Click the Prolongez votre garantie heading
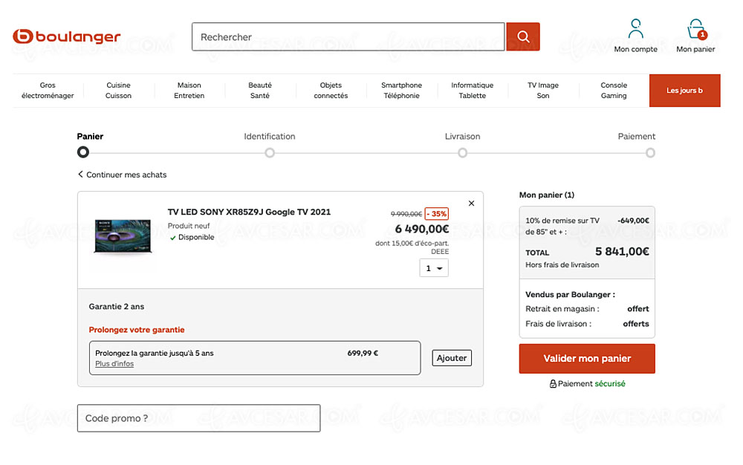 (x=137, y=330)
